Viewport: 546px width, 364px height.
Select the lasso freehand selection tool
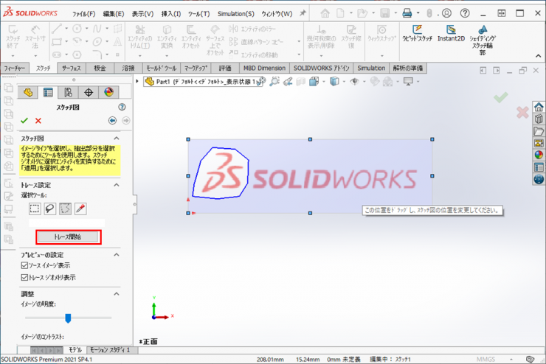[49, 209]
